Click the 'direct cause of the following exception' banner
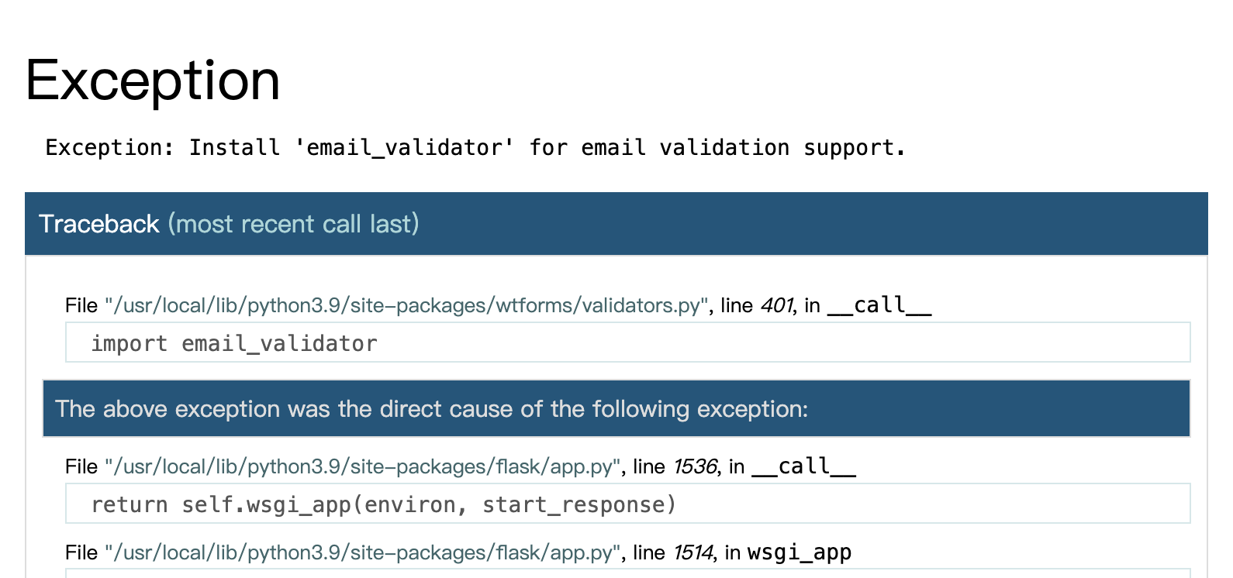This screenshot has height=578, width=1233. 616,408
